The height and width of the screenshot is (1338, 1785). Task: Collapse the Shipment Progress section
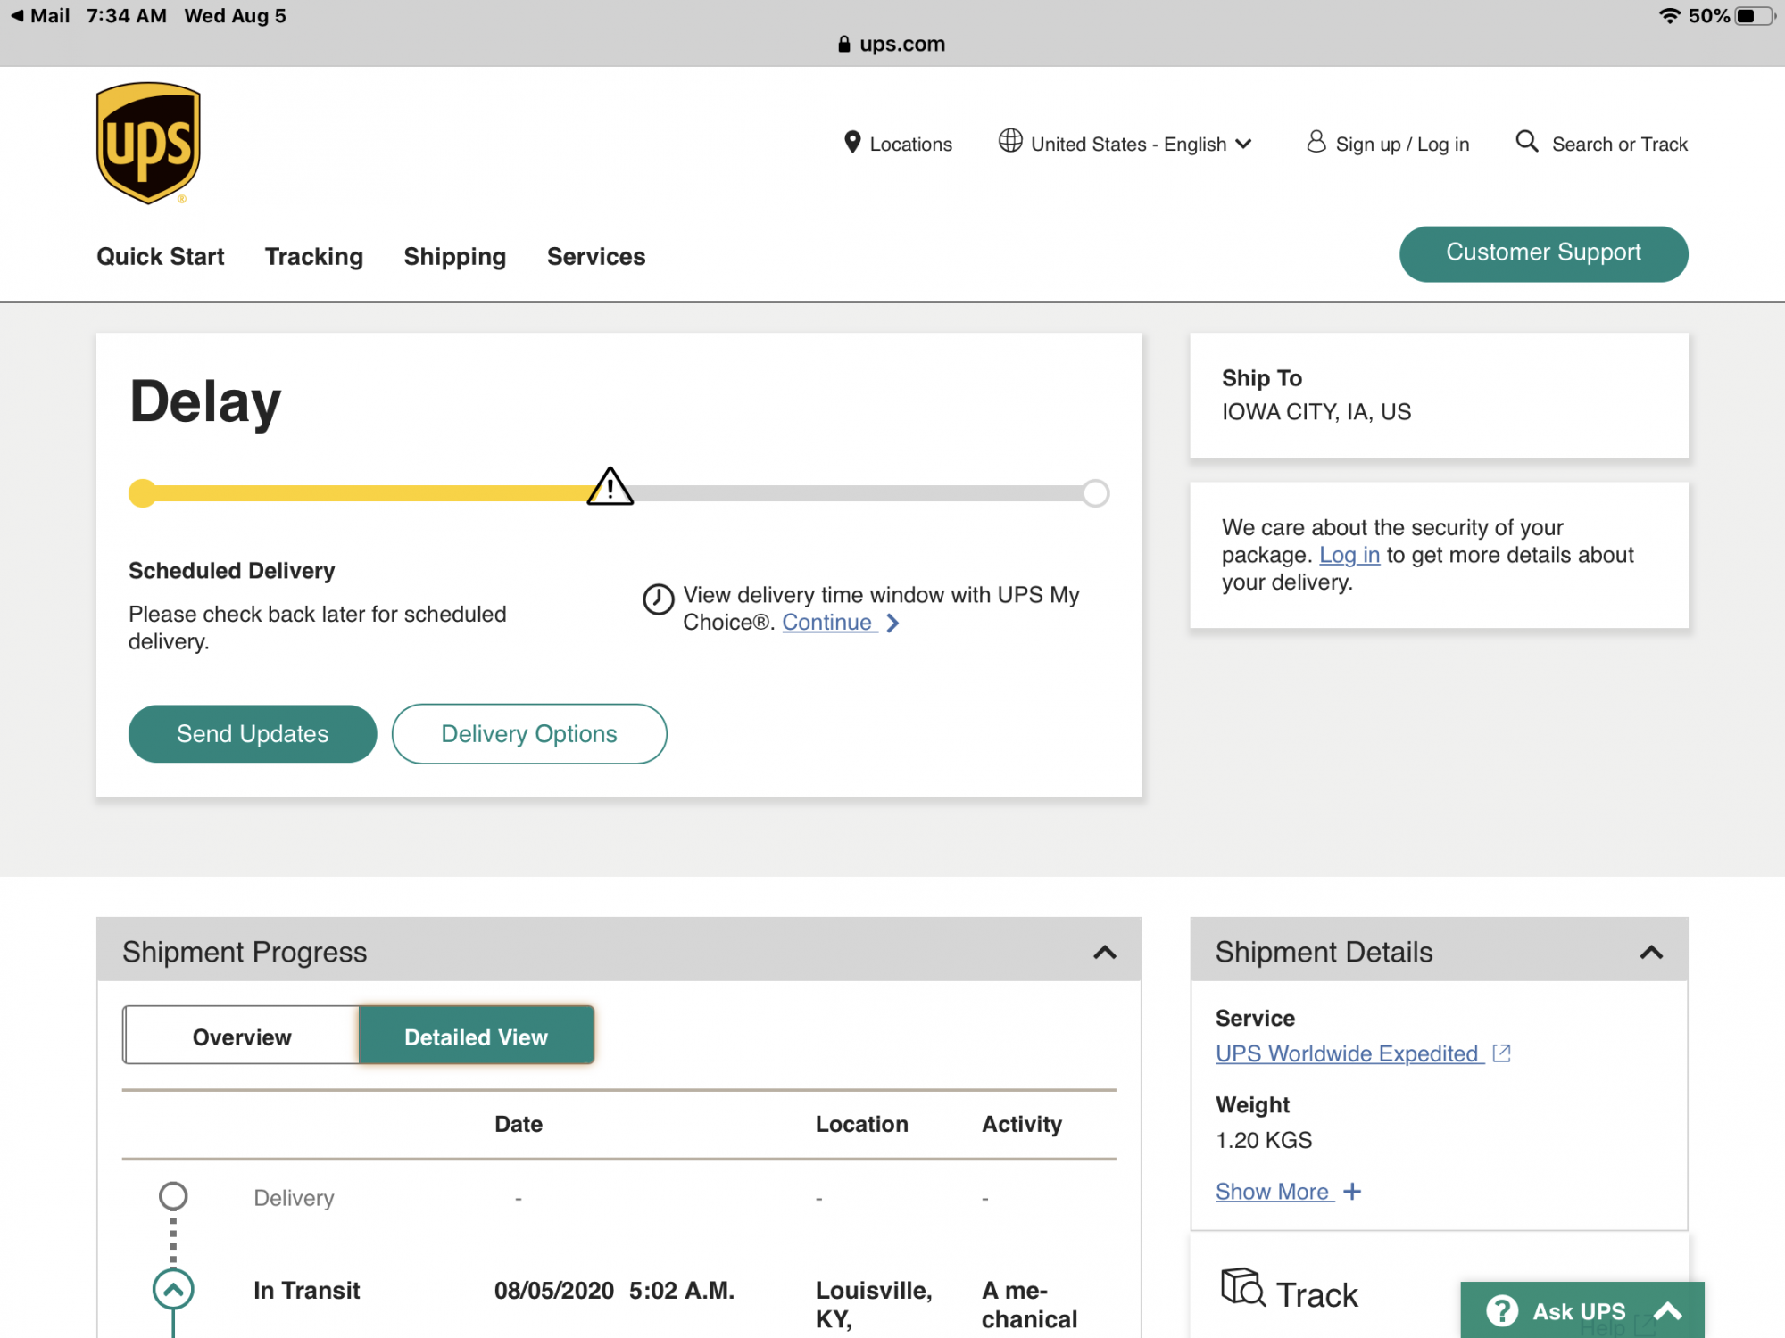[x=1105, y=953]
